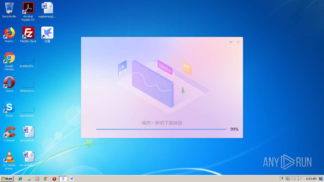Open the georgianot Word document
Screen dimensions: 324x182
pyautogui.click(x=28, y=134)
